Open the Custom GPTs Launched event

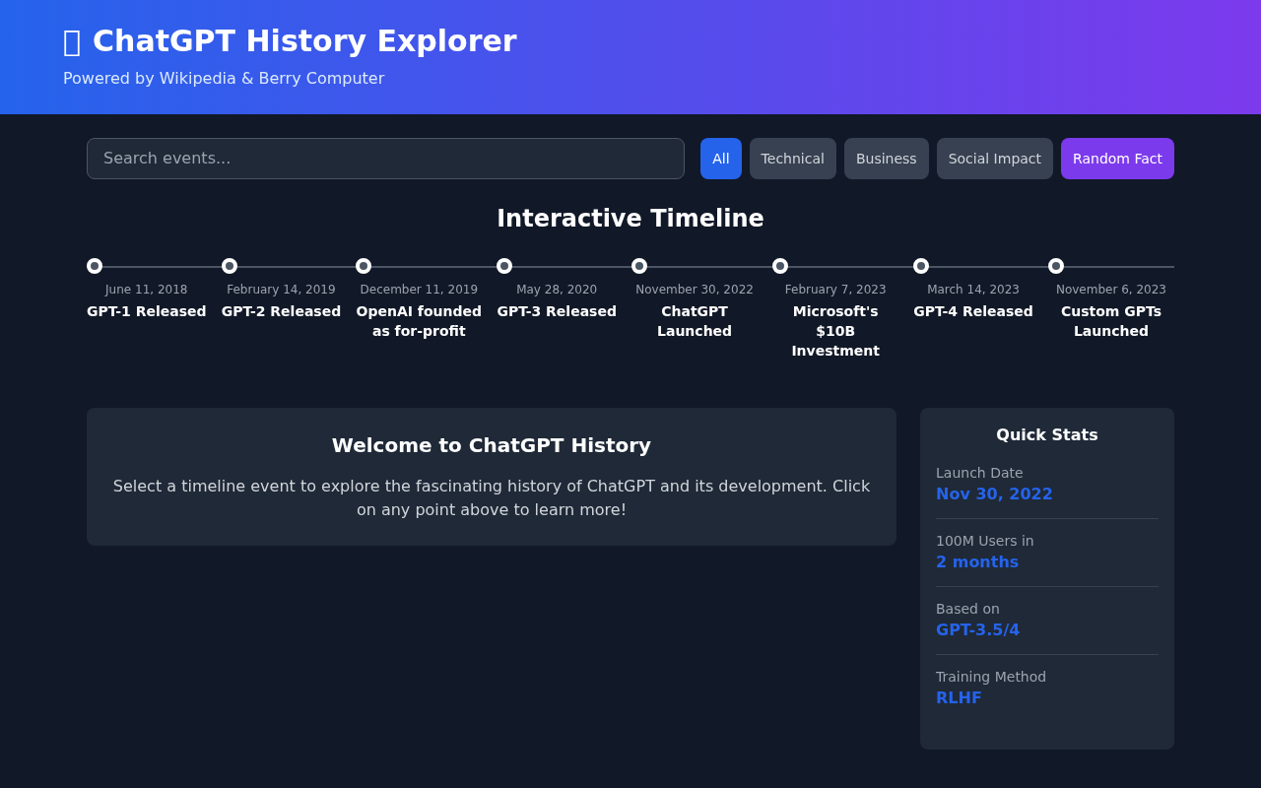click(x=1057, y=265)
